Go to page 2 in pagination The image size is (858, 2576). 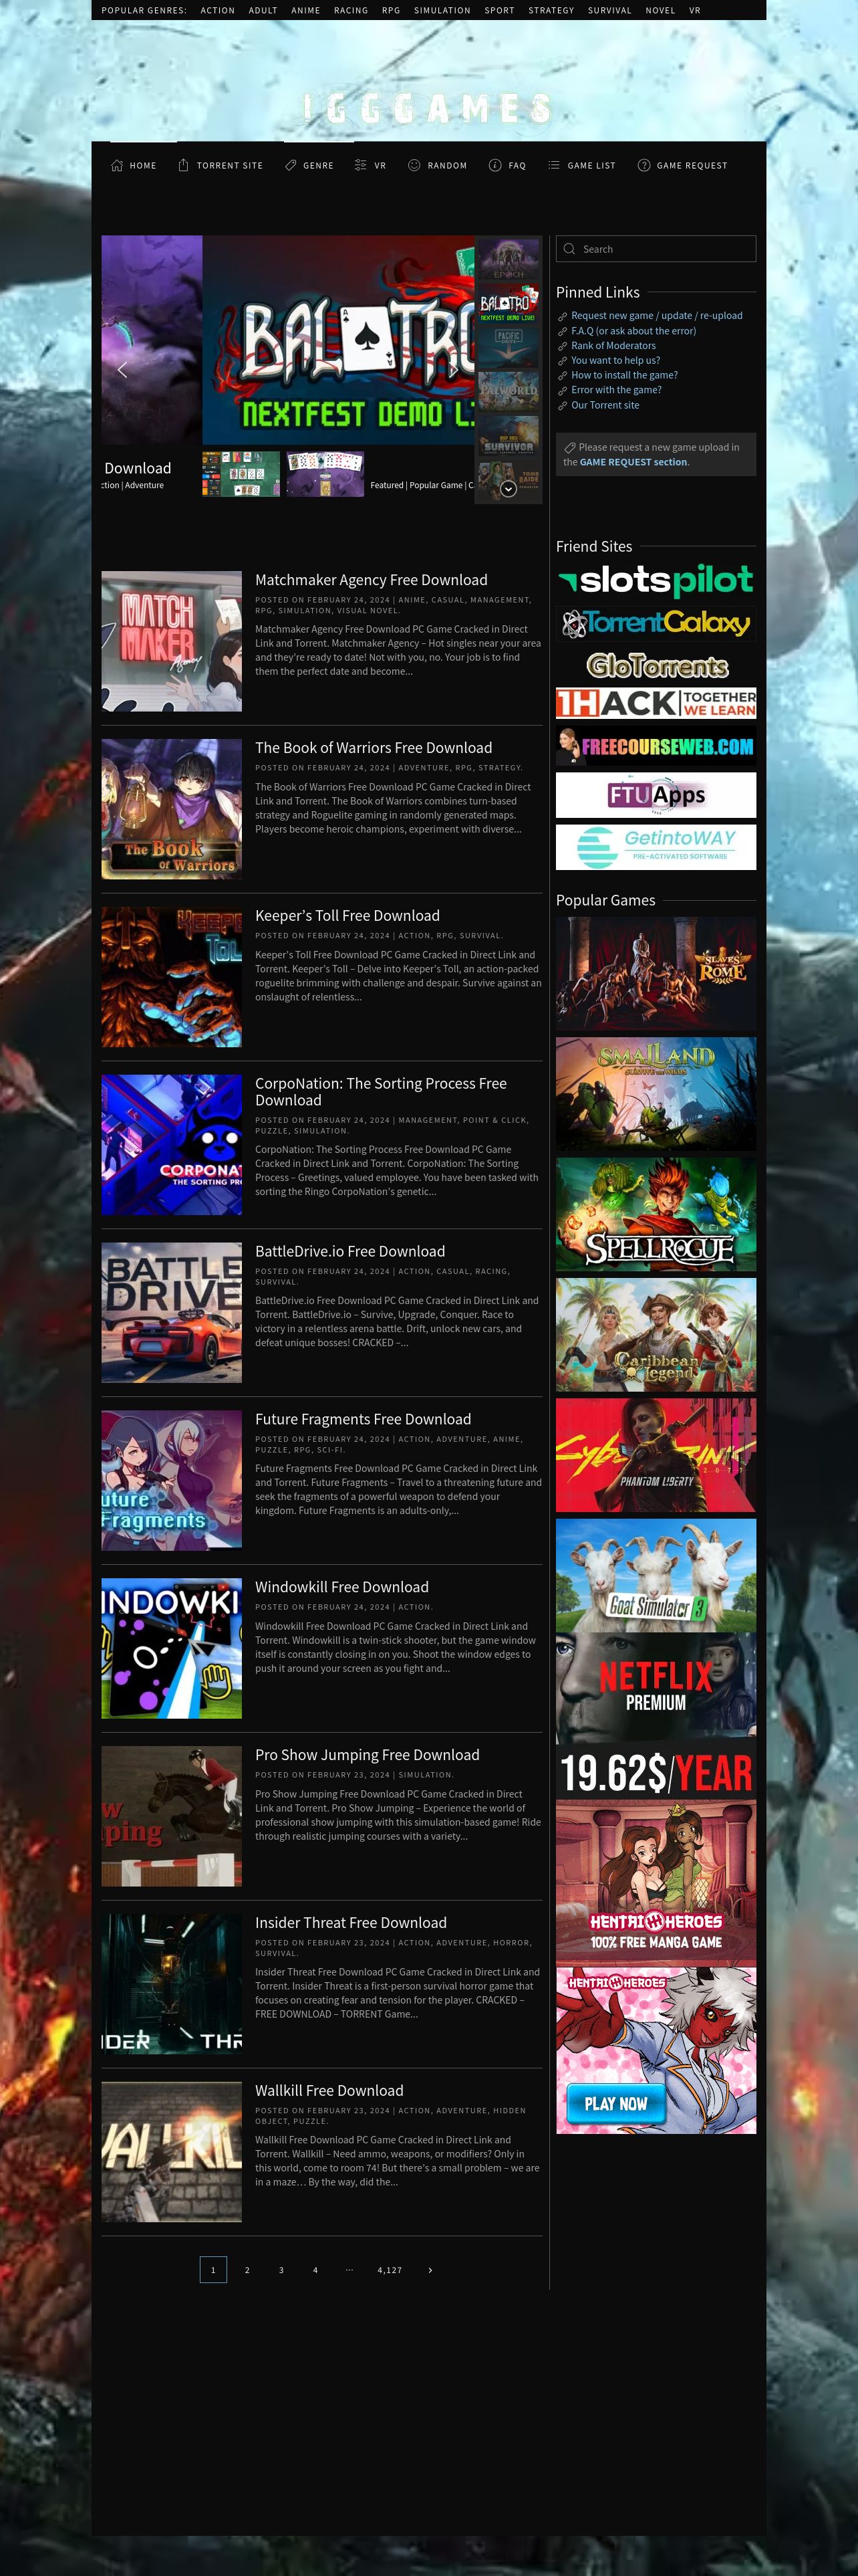tap(247, 2270)
